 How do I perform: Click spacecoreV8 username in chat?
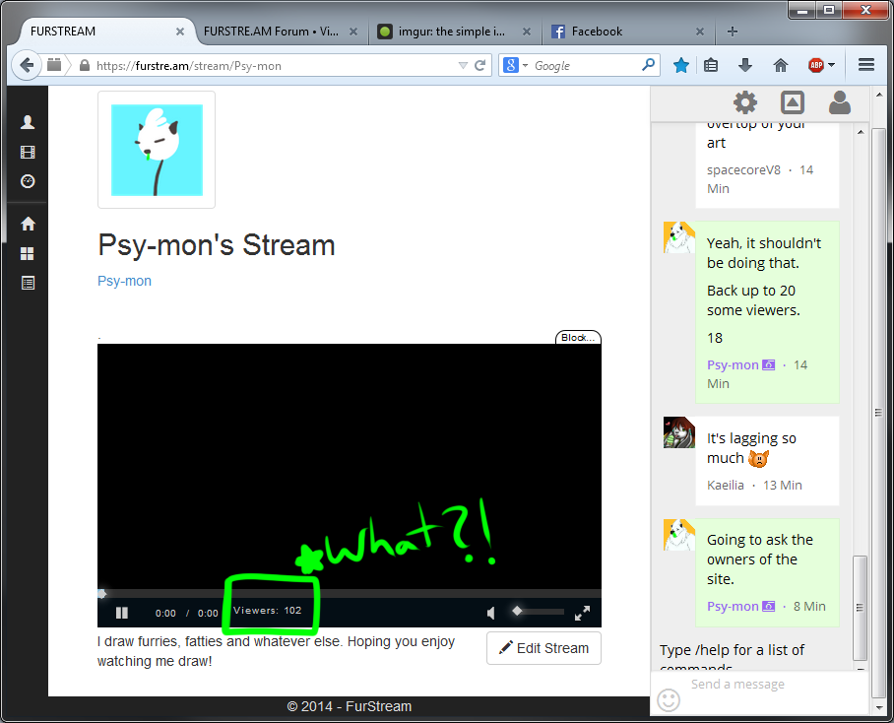tap(743, 170)
